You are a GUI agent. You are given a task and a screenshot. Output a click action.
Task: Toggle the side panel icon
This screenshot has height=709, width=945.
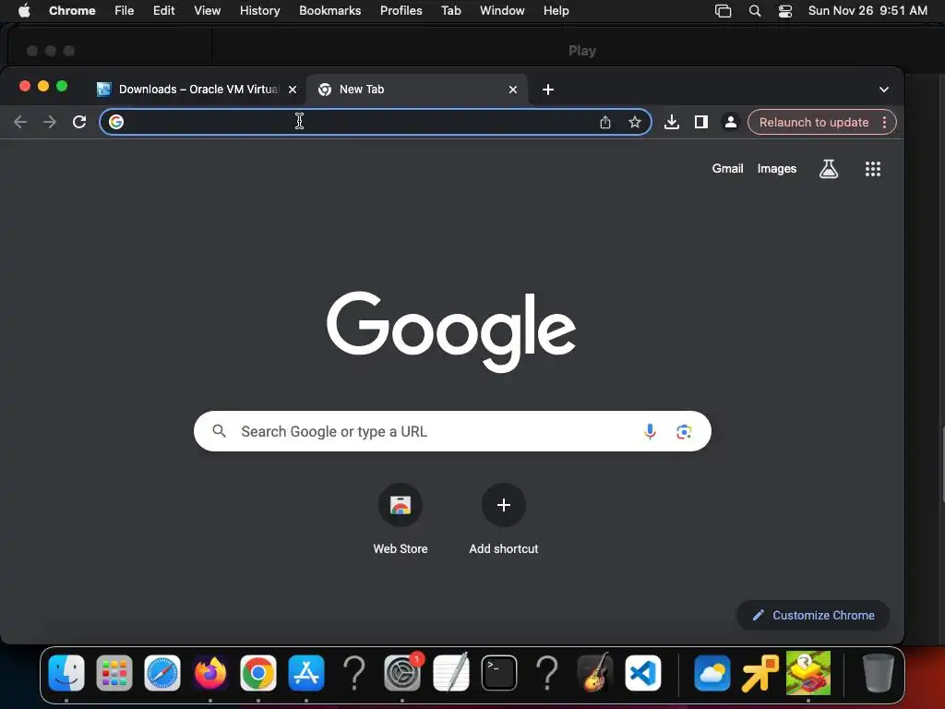pos(701,123)
